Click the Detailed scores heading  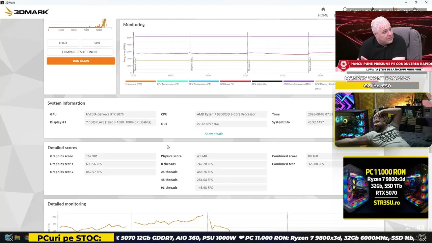coord(62,148)
